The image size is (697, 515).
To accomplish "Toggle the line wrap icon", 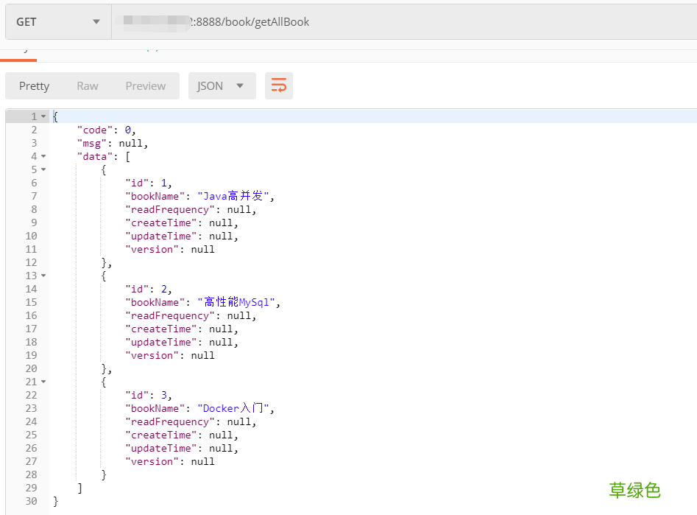I will click(279, 85).
